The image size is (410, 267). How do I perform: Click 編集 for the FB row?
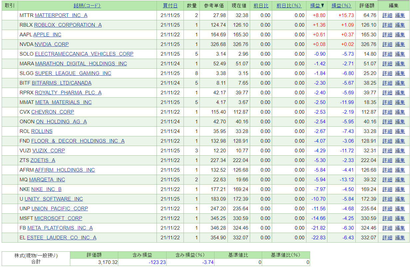[400, 228]
